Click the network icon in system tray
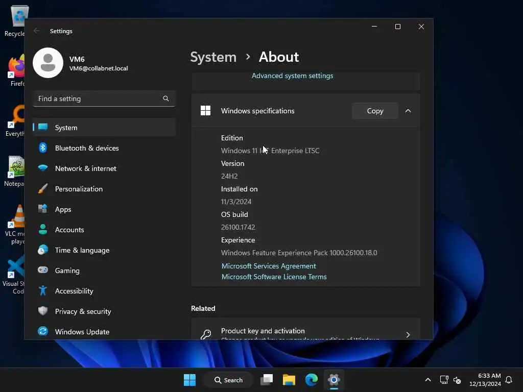This screenshot has height=392, width=523. 444,380
